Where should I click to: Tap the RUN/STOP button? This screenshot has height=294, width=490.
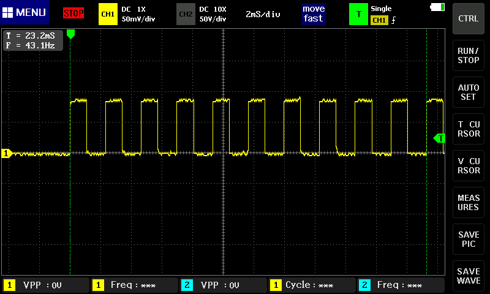click(x=468, y=56)
